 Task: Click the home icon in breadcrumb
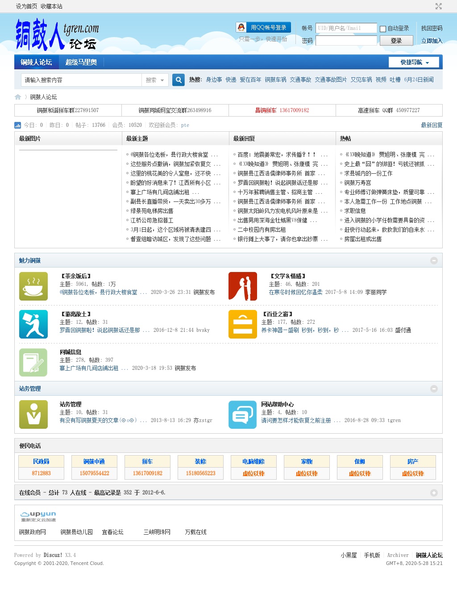click(18, 97)
